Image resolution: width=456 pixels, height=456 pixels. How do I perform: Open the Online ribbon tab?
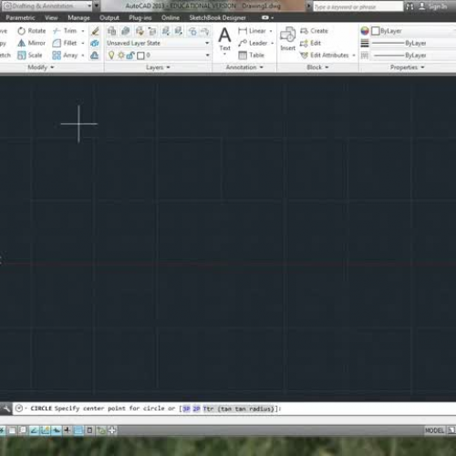pos(171,17)
